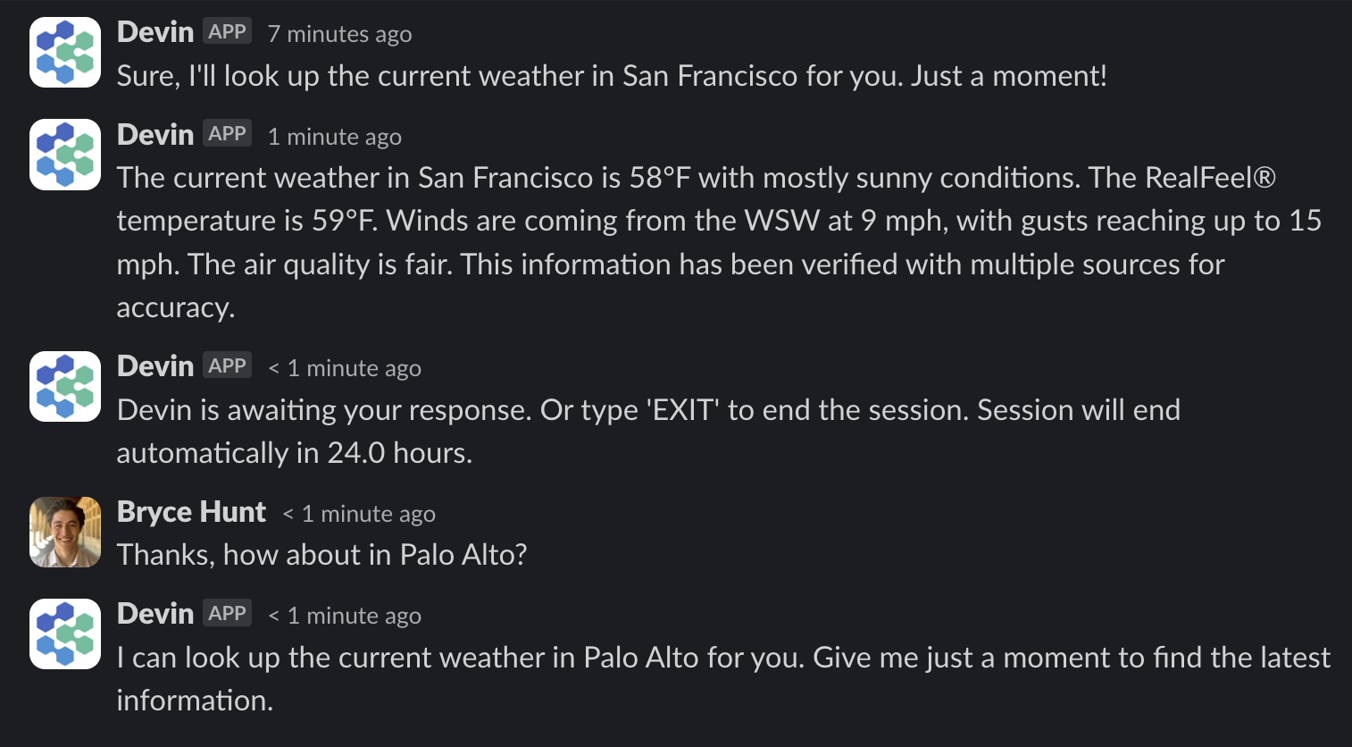1352x747 pixels.
Task: Click the timestamp next to Bryce Hunt's name
Action: pyautogui.click(x=359, y=514)
